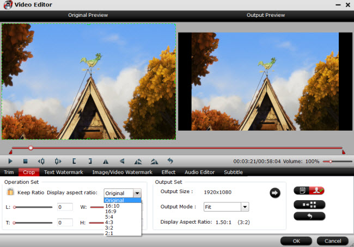The image size is (354, 247).
Task: Open Image/Video Watermark tab
Action: [122, 172]
